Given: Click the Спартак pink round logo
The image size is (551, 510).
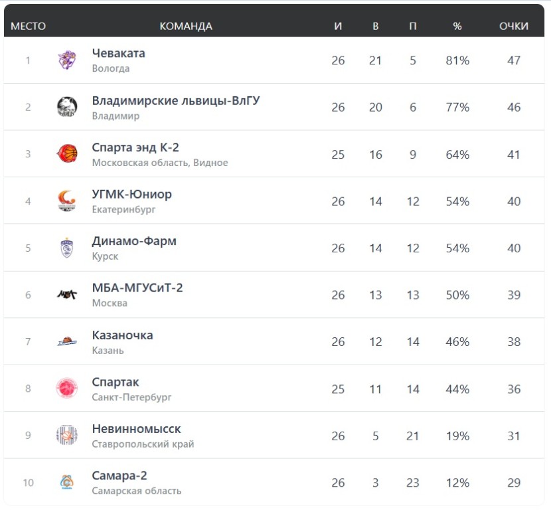Looking at the screenshot, I should pos(66,388).
